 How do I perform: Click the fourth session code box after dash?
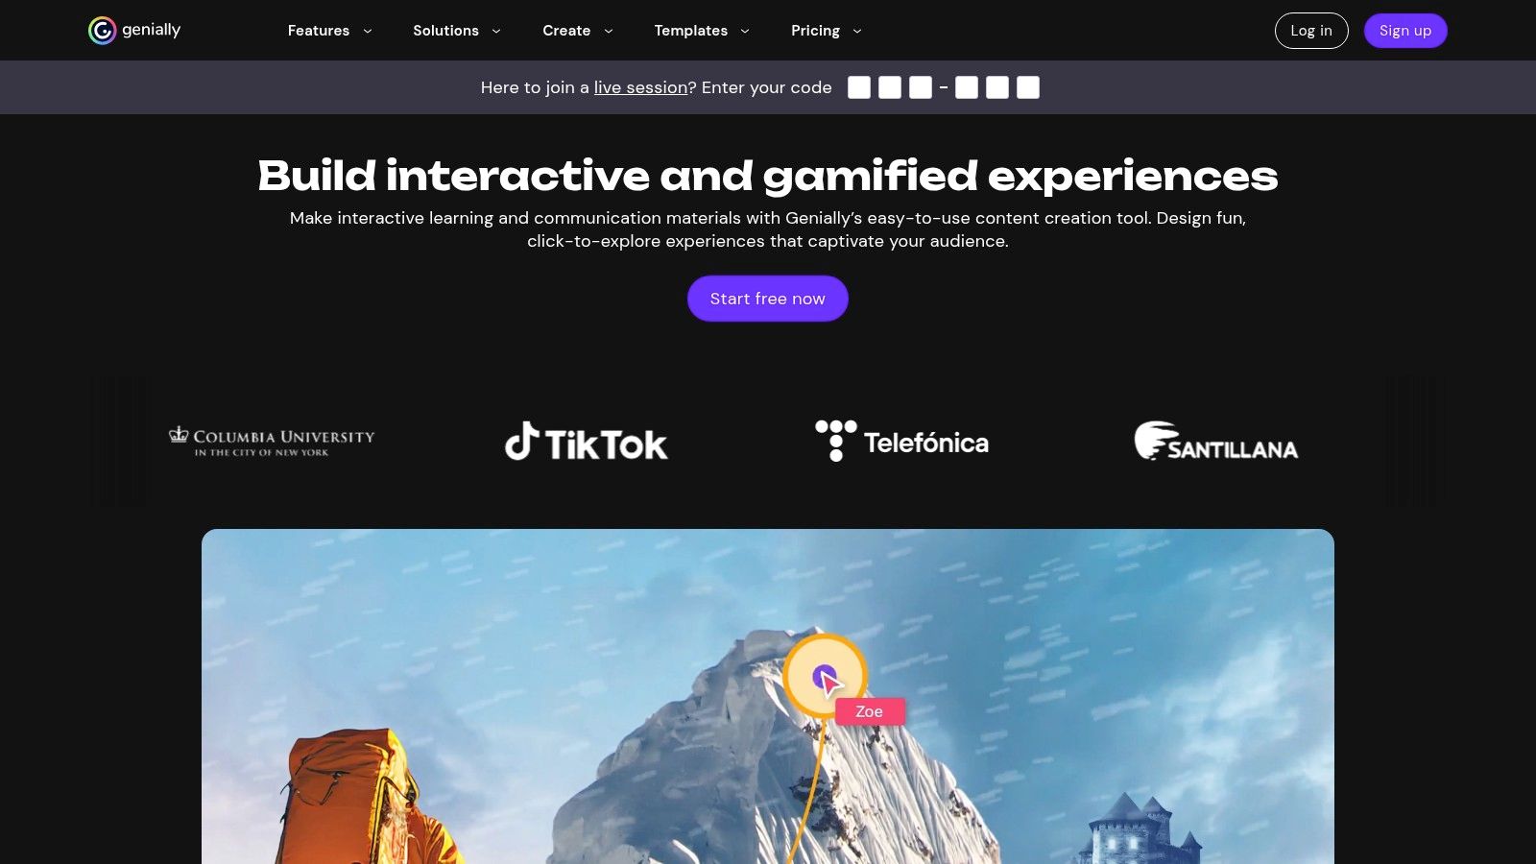[967, 87]
